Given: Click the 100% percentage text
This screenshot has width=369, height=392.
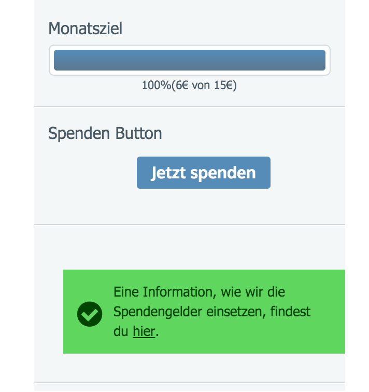Looking at the screenshot, I should pyautogui.click(x=157, y=85).
